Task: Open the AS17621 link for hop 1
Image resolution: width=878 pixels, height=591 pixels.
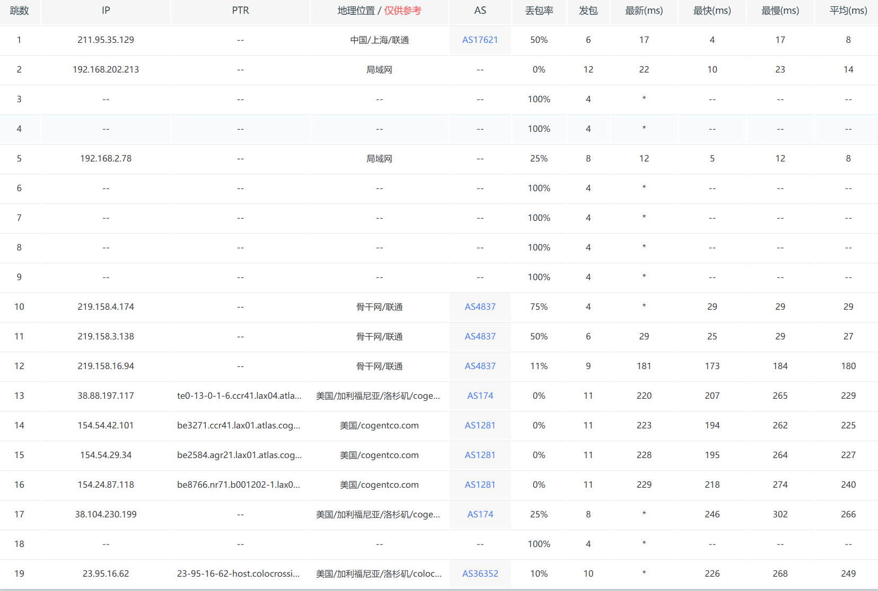Action: click(x=480, y=40)
